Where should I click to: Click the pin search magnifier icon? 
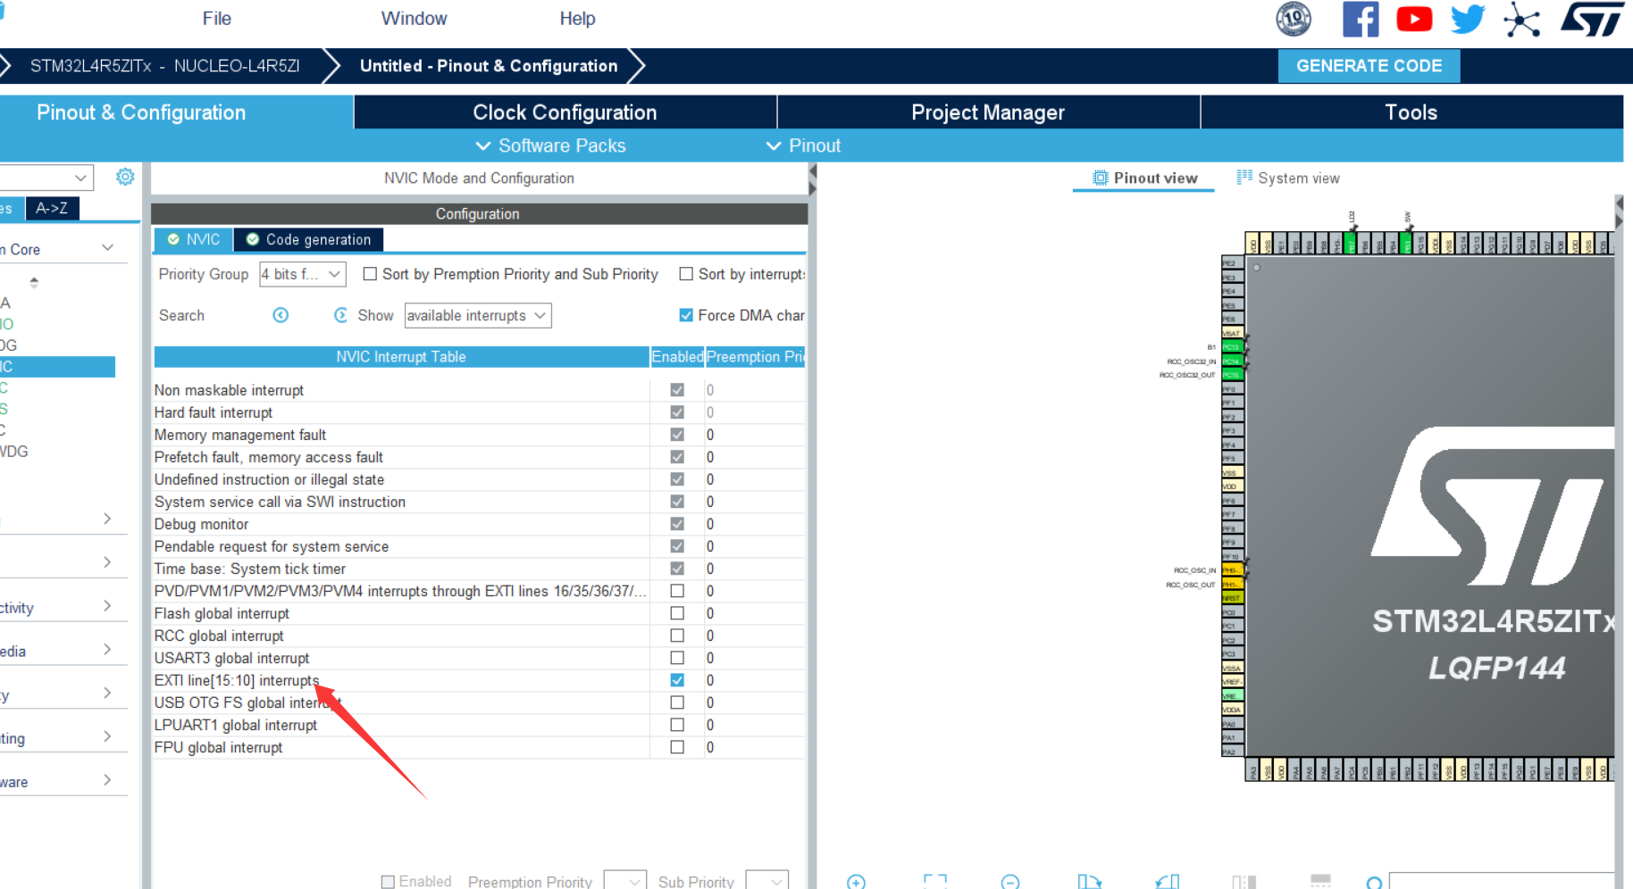pyautogui.click(x=1375, y=883)
